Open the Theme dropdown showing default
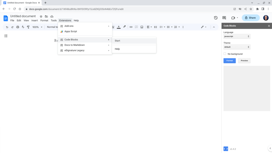The width and height of the screenshot is (272, 153). 237,47
